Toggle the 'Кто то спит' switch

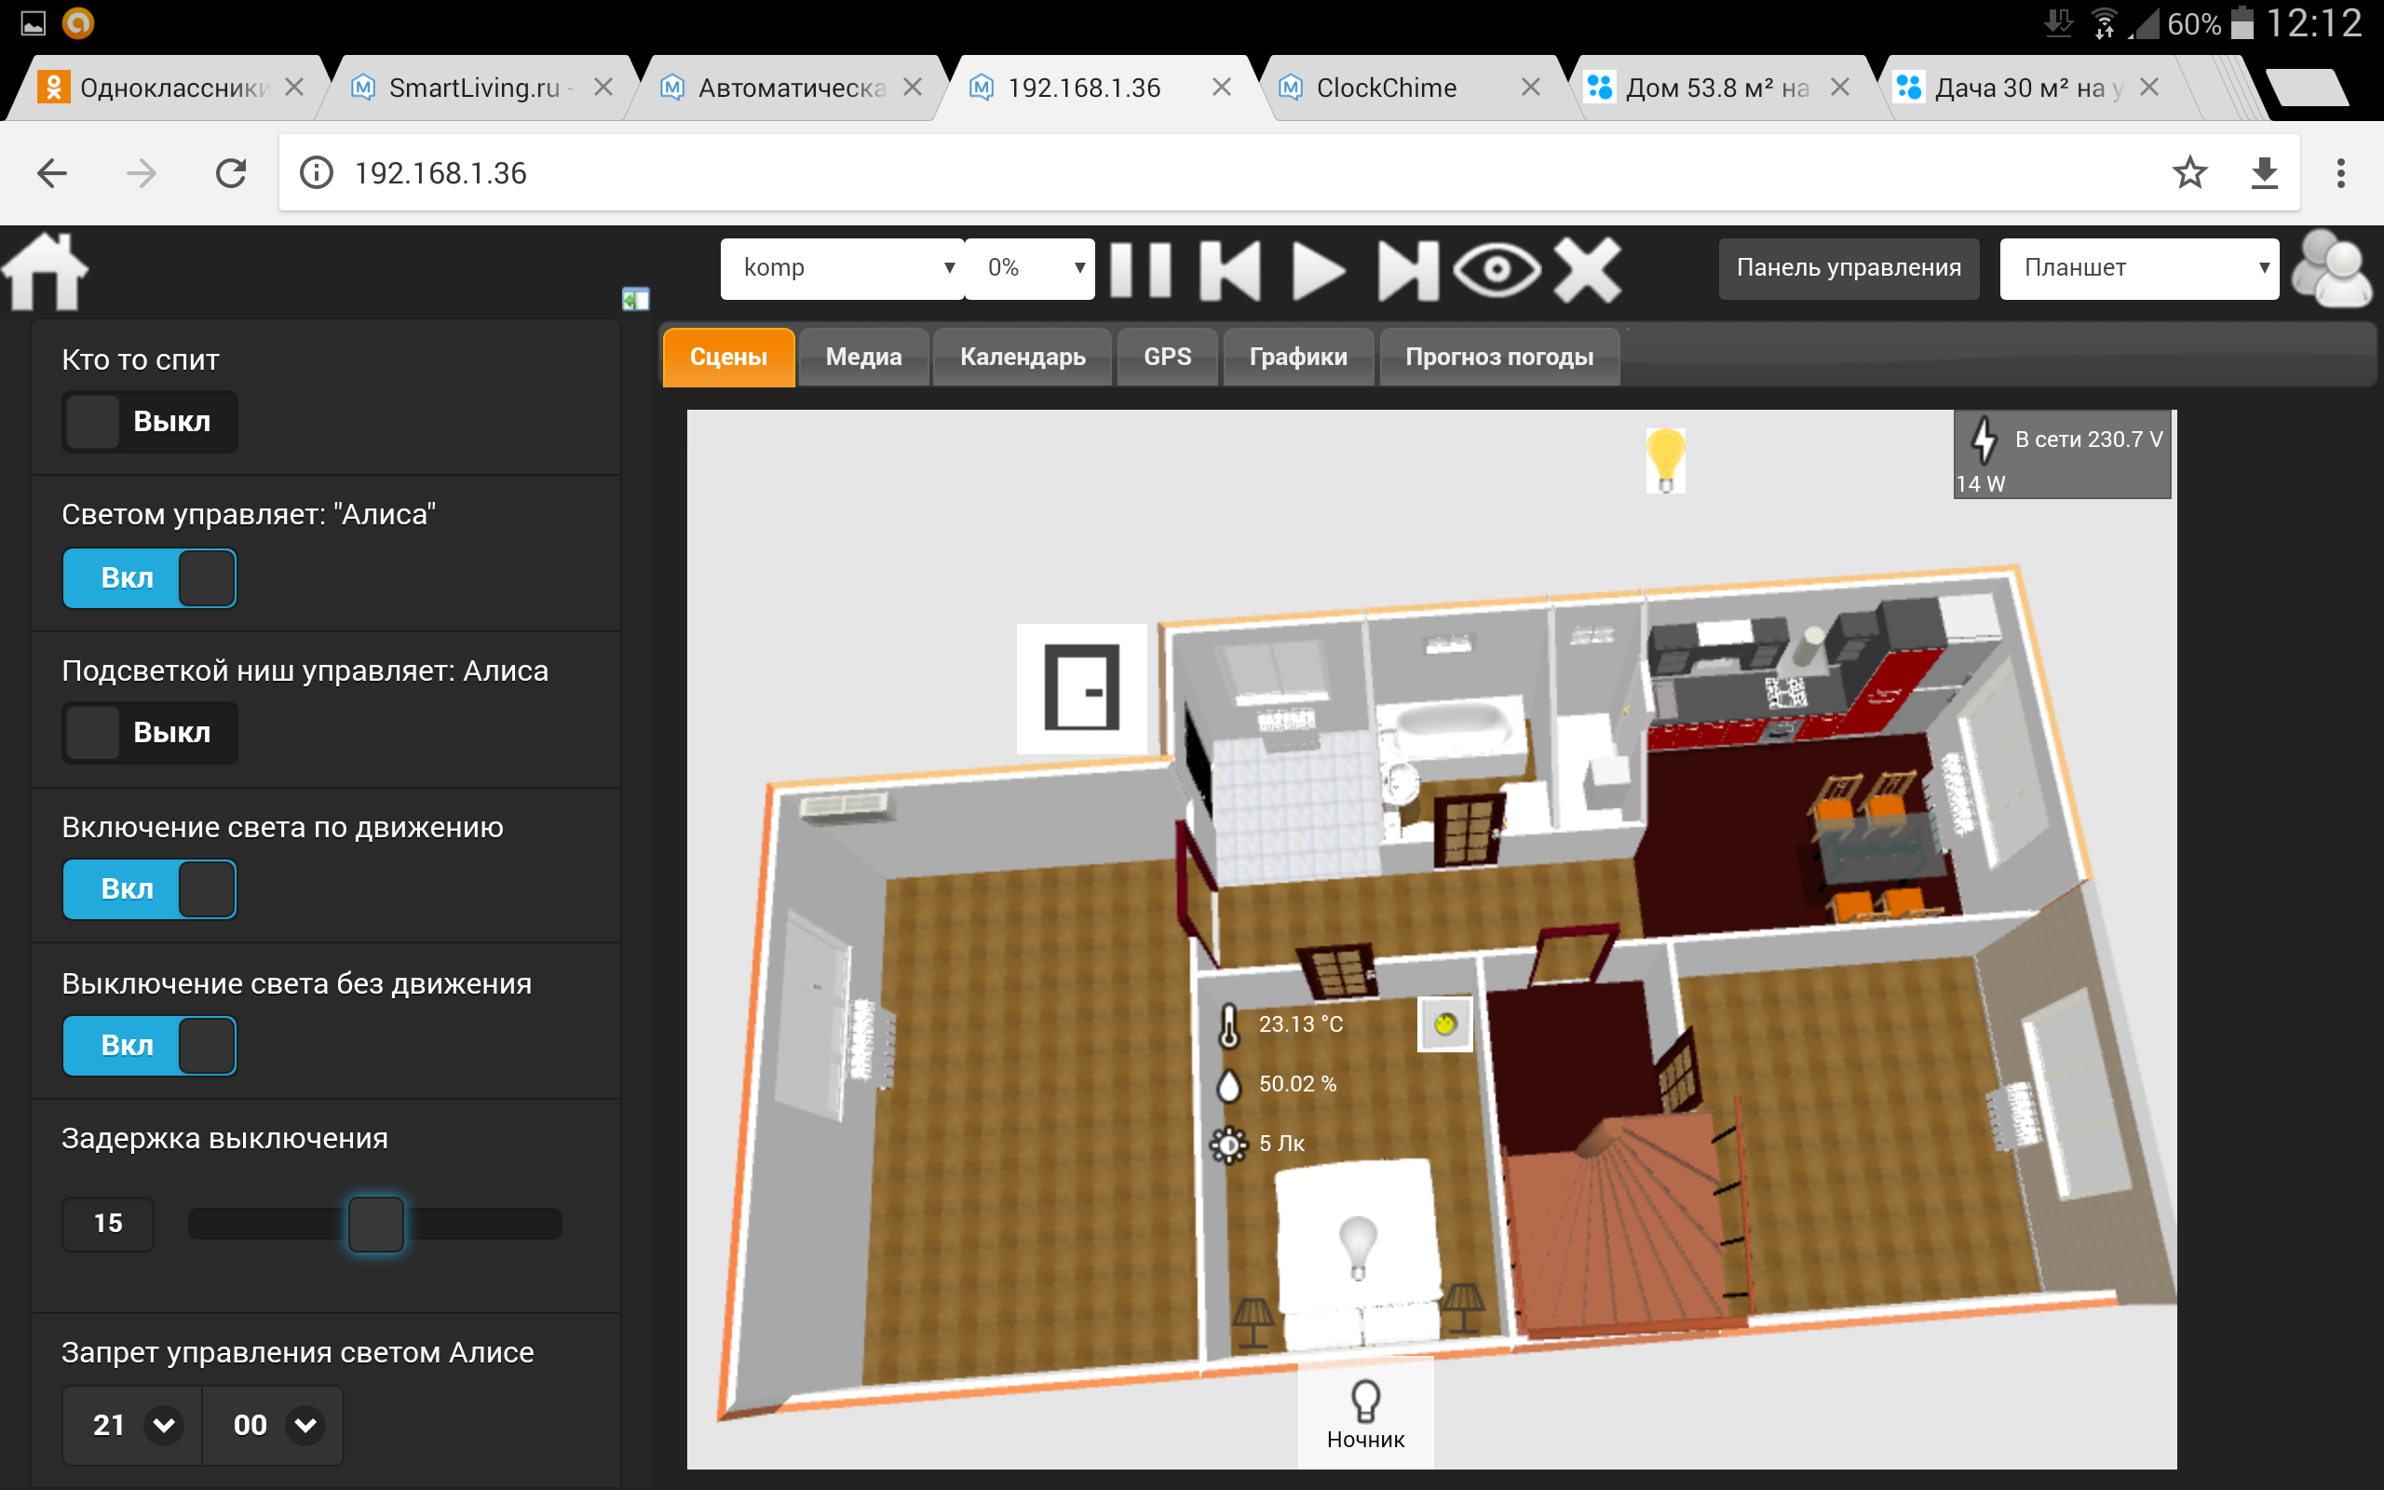[x=150, y=422]
